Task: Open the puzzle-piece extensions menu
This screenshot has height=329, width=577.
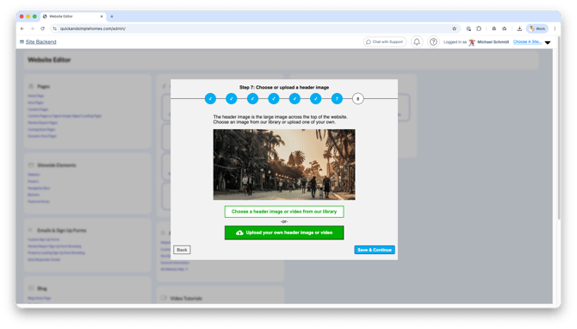Action: pos(479,28)
